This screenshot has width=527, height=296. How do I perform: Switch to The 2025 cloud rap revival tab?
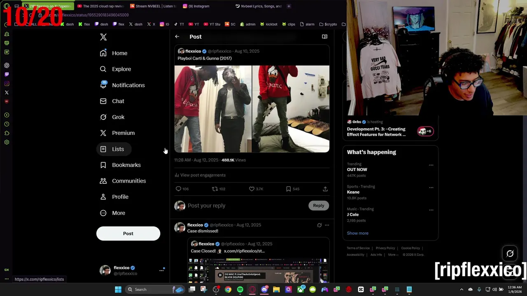(100, 6)
